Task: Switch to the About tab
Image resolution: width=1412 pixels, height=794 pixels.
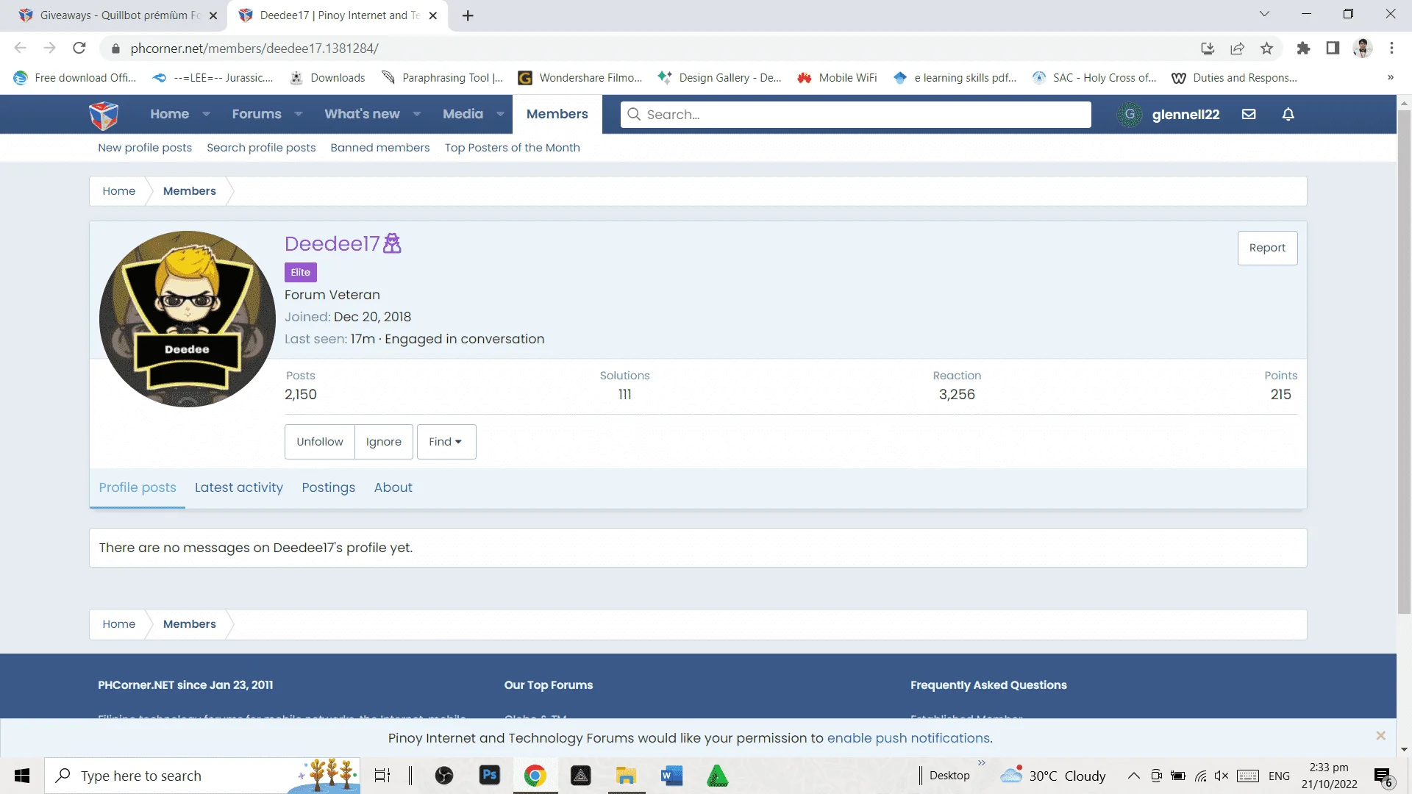Action: click(393, 488)
